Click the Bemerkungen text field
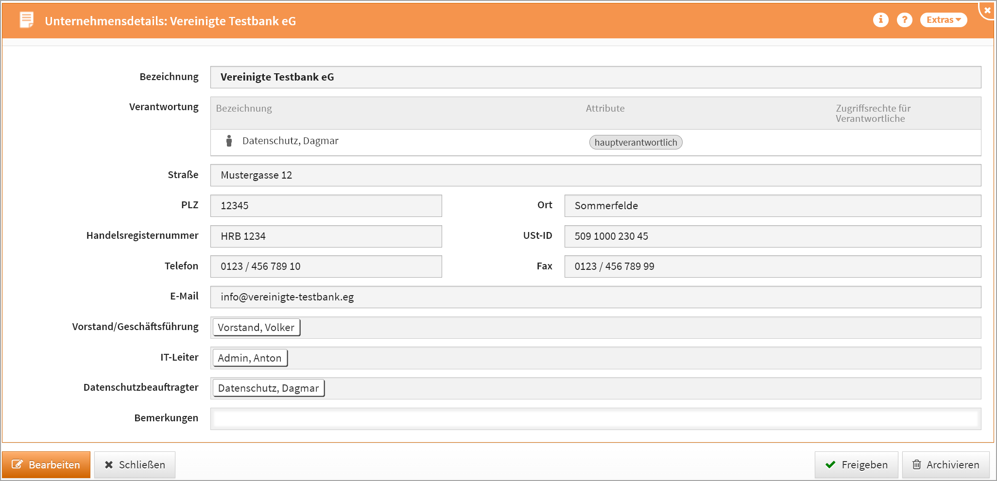 pos(595,419)
